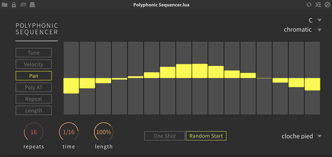Expand the chromatic scale dropdown
The image size is (332, 157).
coord(303,30)
